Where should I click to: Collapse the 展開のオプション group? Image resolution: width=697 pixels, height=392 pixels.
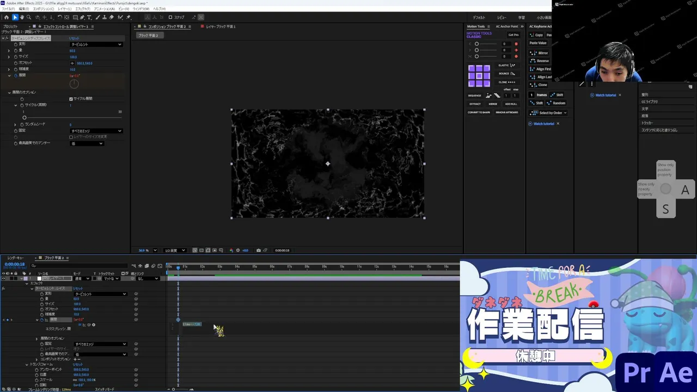(9, 93)
